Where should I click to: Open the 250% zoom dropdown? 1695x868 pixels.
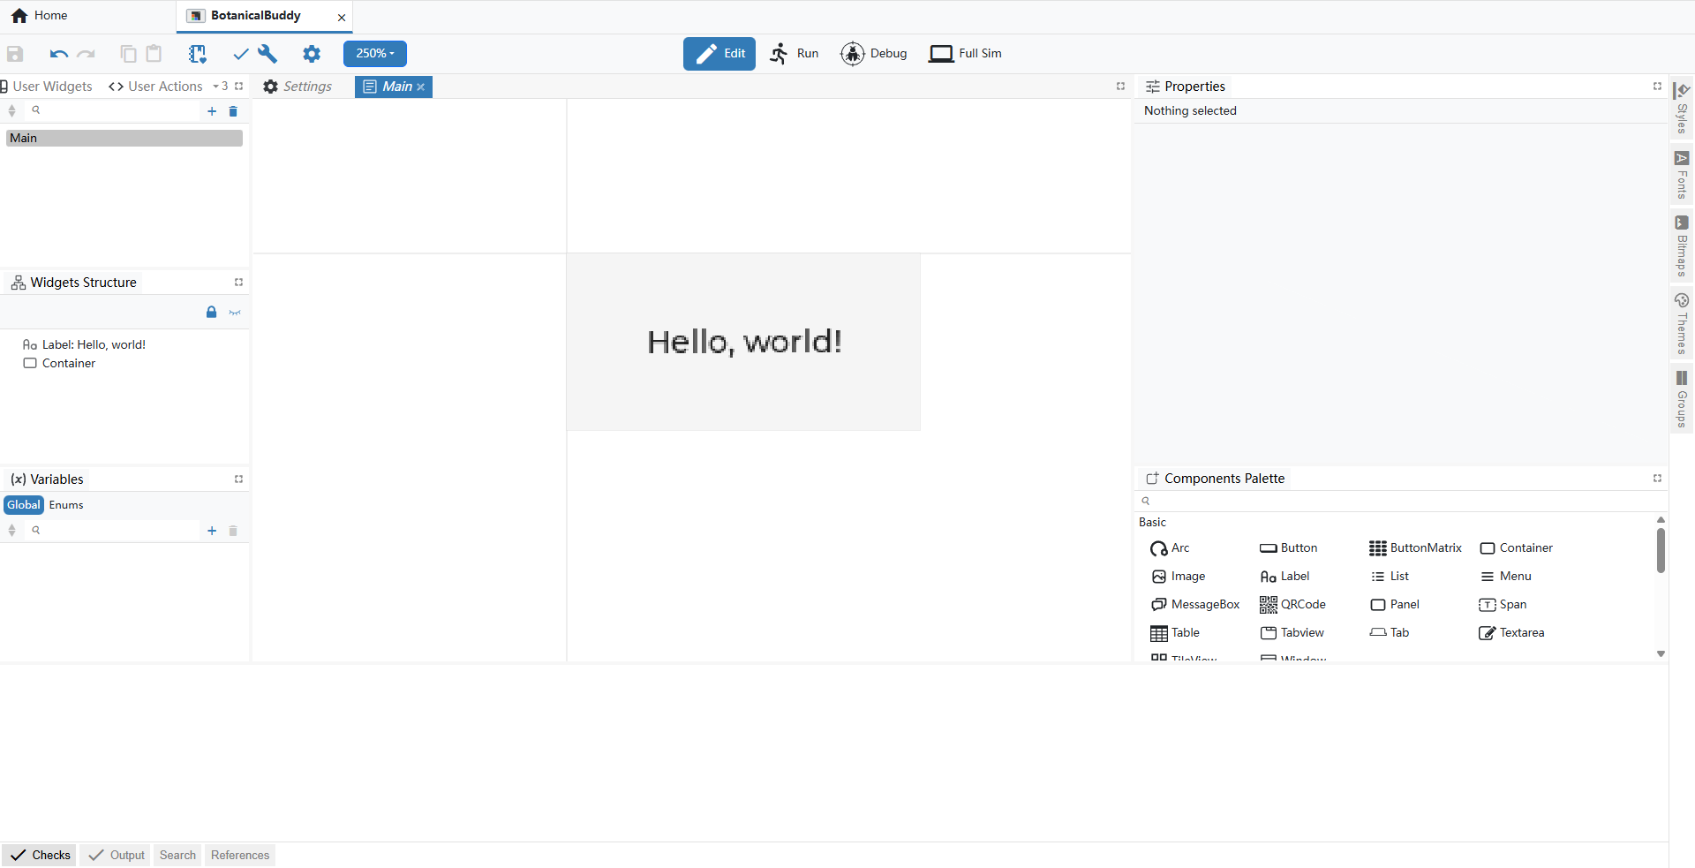pyautogui.click(x=375, y=54)
